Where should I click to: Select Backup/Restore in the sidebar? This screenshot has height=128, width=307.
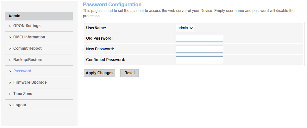point(28,60)
